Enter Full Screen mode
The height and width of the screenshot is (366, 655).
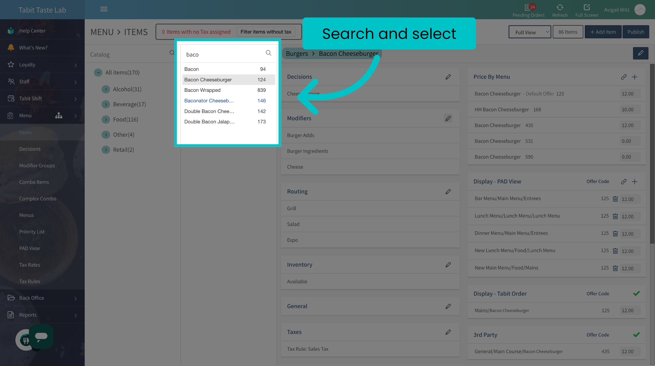pos(586,7)
